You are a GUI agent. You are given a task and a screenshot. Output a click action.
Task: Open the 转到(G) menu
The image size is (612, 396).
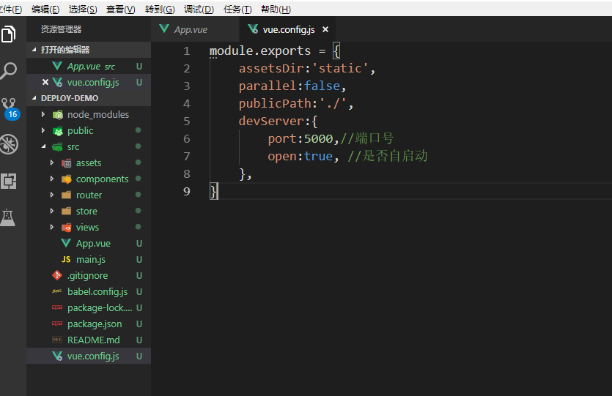(x=160, y=10)
